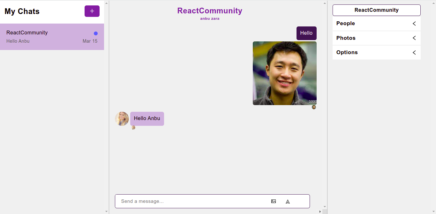
Task: Click the plus icon to create a new chat
Action: [x=92, y=11]
